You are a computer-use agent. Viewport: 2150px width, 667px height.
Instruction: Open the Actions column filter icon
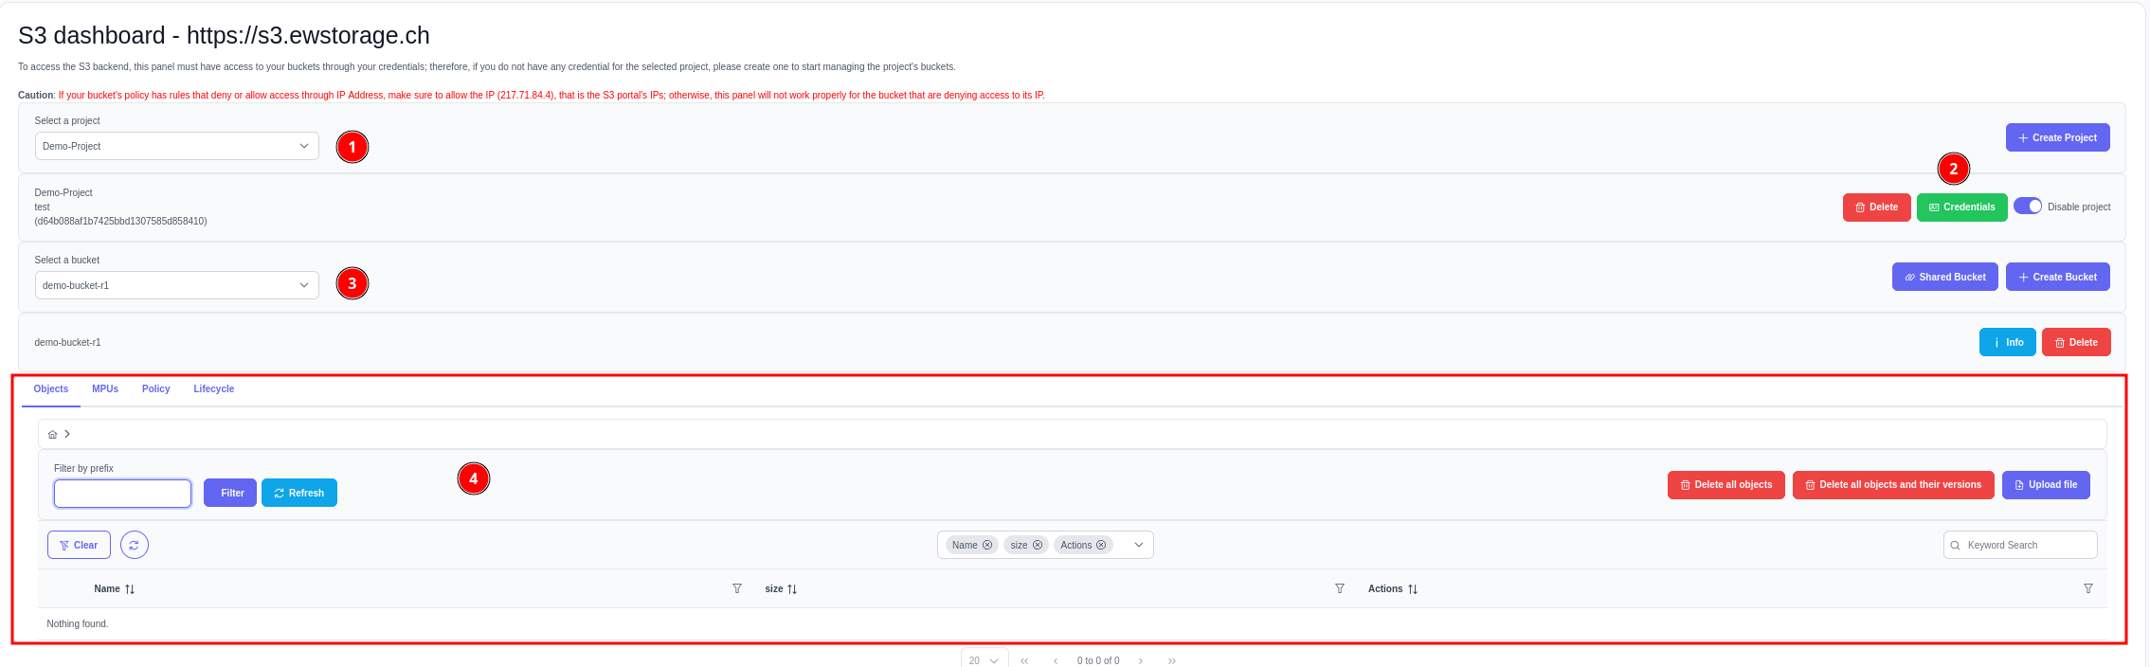click(x=2088, y=589)
